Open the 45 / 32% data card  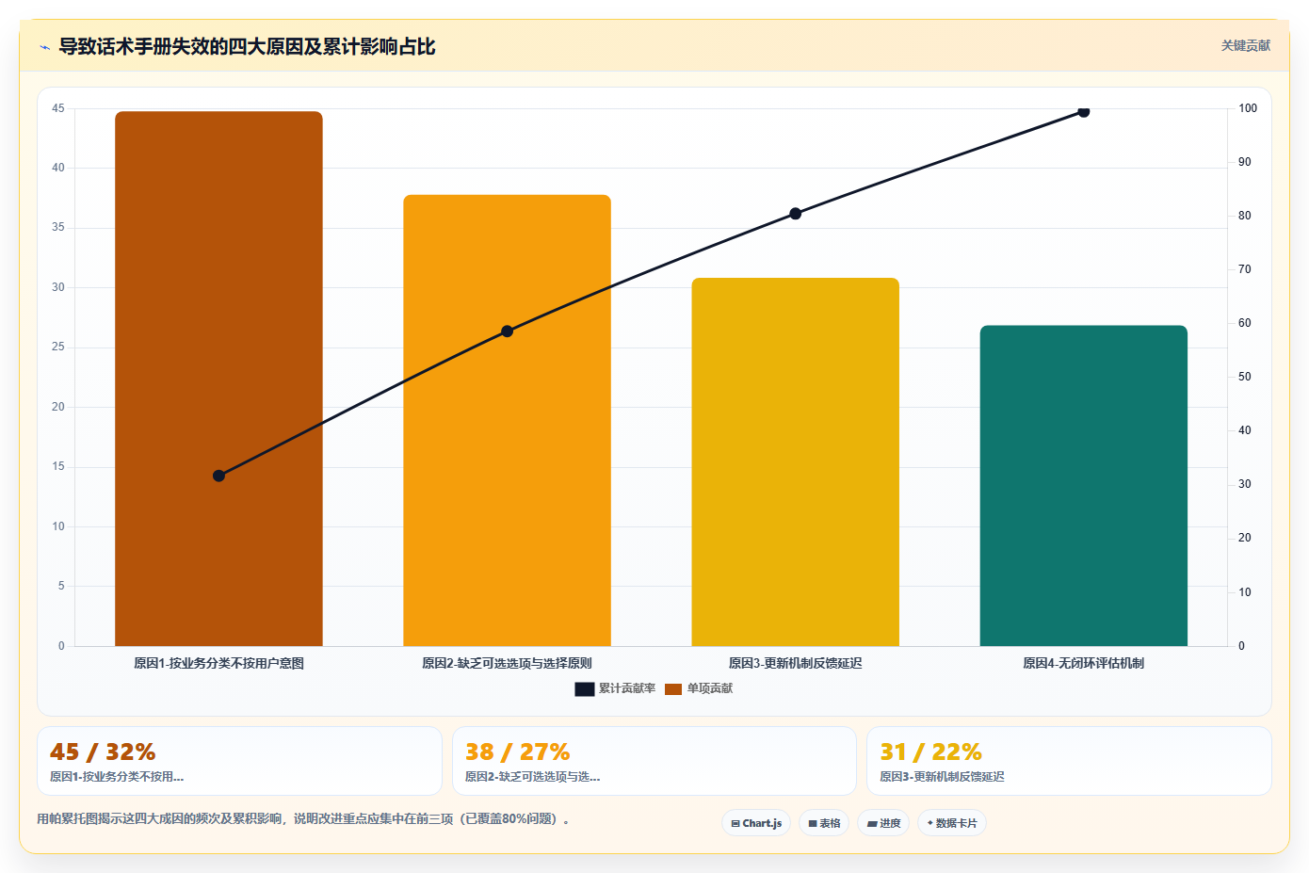pyautogui.click(x=239, y=761)
